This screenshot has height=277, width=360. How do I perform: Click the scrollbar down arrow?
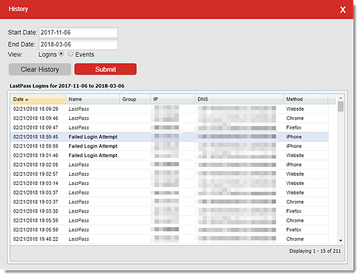[341, 240]
